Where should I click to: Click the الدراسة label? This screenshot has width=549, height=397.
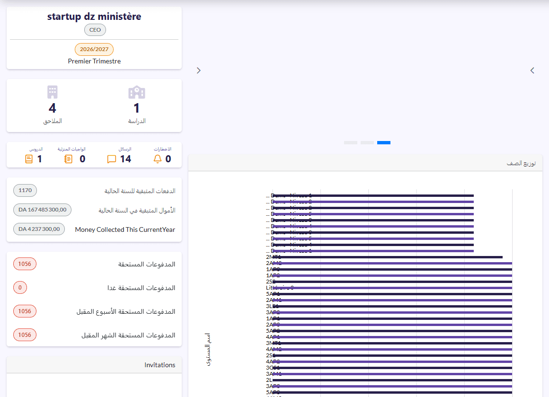(x=137, y=121)
